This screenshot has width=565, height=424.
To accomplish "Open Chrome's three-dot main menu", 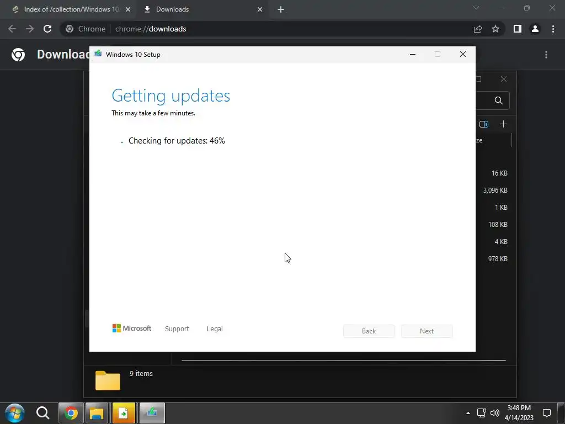I will tap(553, 29).
